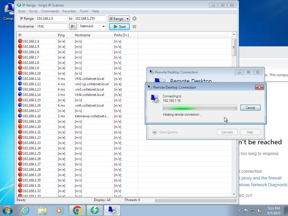The width and height of the screenshot is (288, 216).
Task: Click the Remote Desktop icon in connecting dialog
Action: point(155,99)
